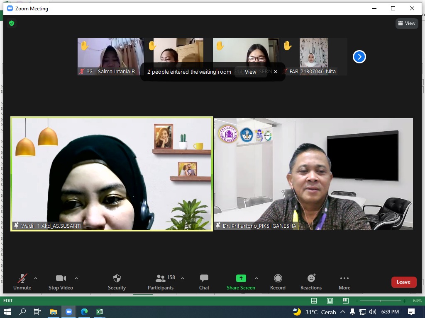Open the View layout menu
425x318 pixels.
coord(407,23)
